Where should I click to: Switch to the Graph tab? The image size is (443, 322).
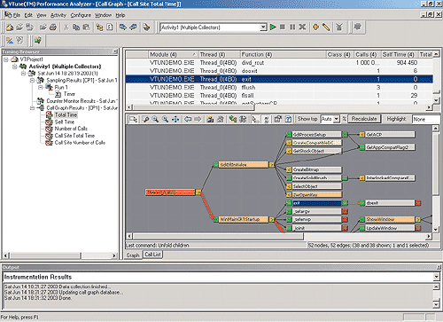[x=133, y=255]
